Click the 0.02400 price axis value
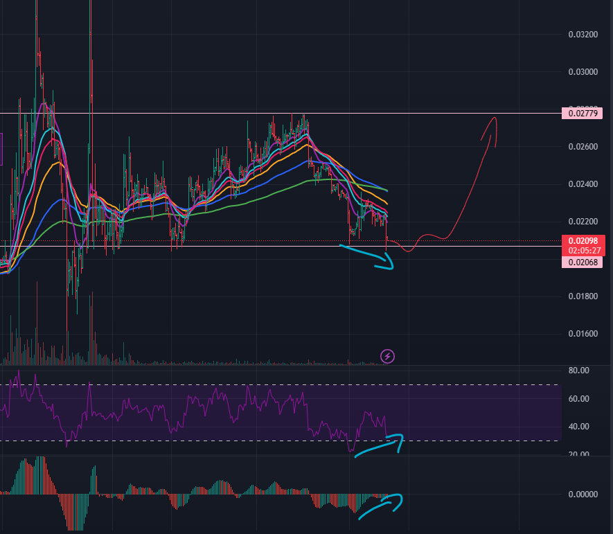 [583, 184]
